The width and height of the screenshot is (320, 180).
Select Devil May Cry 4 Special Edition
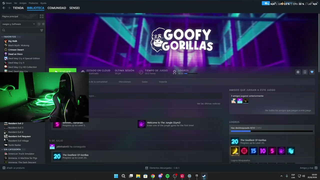pos(24,58)
